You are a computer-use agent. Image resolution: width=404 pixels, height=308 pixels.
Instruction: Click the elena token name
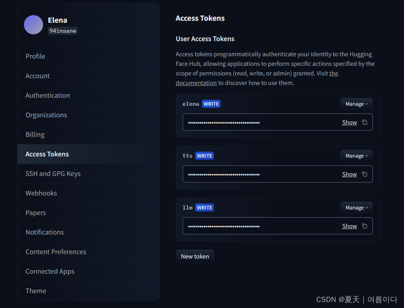coord(191,104)
